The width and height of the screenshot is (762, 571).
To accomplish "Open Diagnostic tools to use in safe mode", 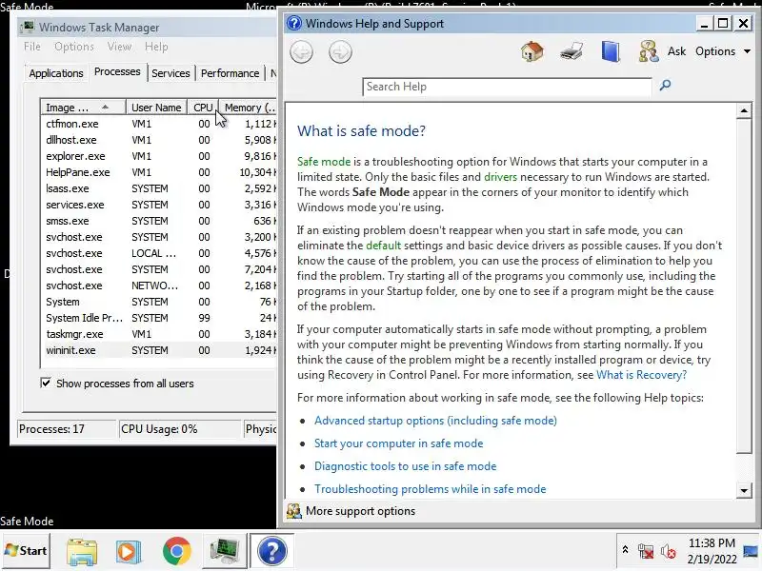I will click(406, 466).
